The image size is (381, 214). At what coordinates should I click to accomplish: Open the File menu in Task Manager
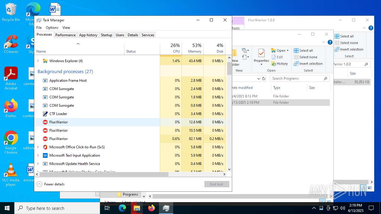point(39,28)
